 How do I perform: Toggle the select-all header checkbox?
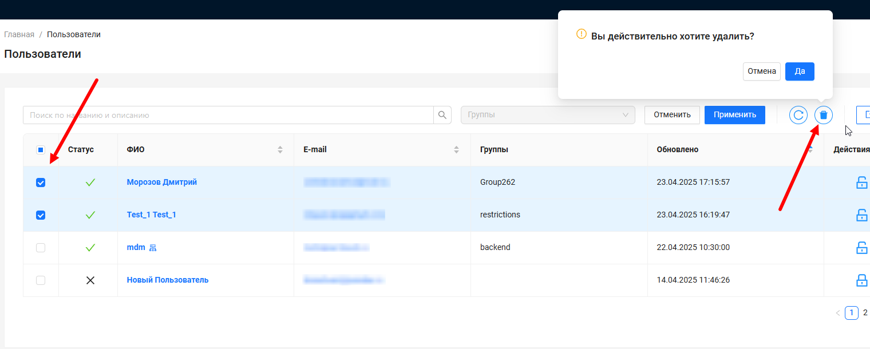(41, 150)
